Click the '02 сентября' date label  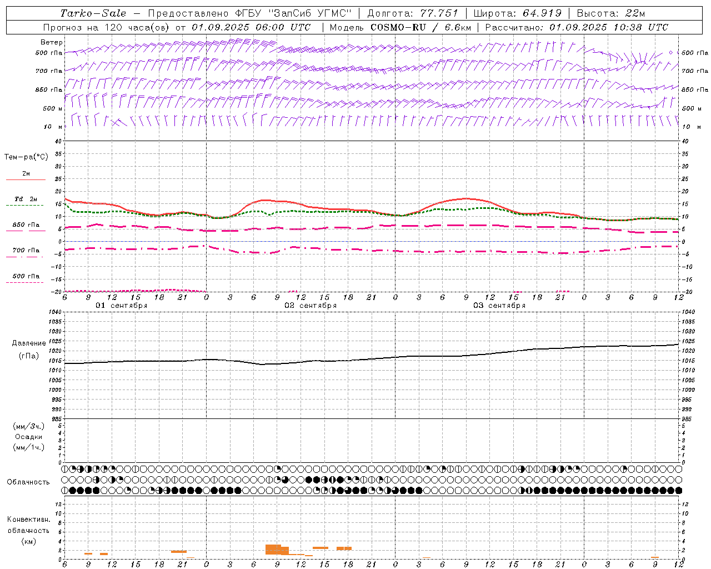coord(311,306)
